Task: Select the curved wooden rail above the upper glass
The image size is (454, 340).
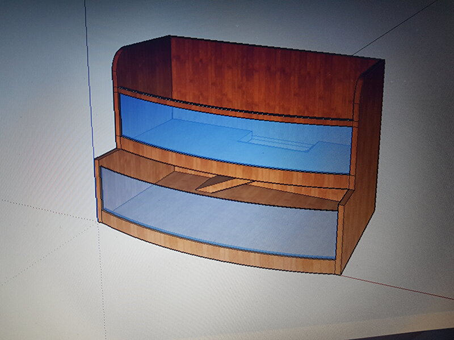Action: click(235, 108)
